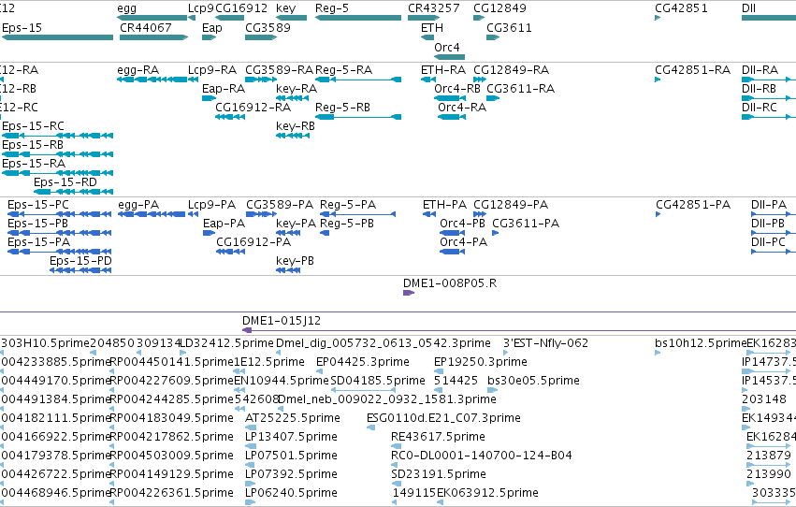
Task: Select the Eps-15-PC protein
Action: tap(59, 214)
